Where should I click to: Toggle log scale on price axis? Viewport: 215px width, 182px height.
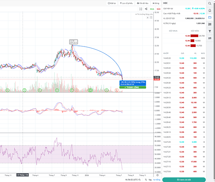(x=150, y=180)
